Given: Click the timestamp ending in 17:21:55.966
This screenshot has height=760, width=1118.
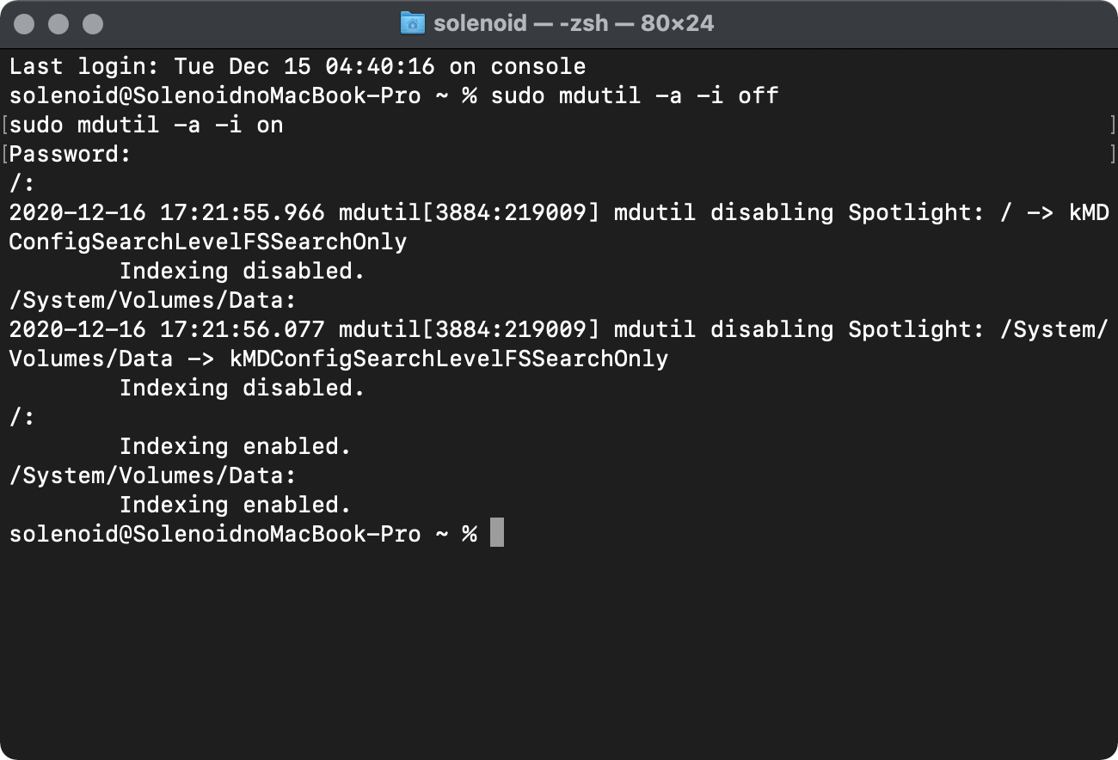Looking at the screenshot, I should pyautogui.click(x=167, y=212).
